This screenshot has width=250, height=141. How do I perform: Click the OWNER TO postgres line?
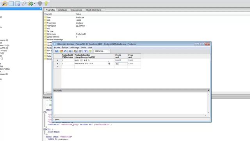pyautogui.click(x=58, y=139)
